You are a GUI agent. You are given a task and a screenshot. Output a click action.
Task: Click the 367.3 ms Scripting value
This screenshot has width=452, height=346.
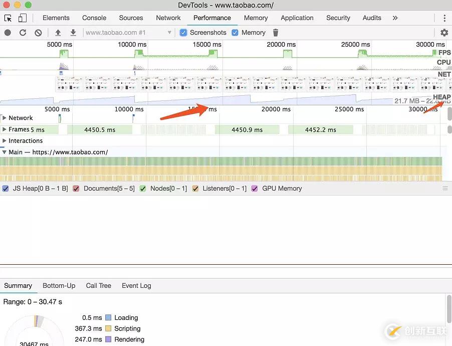tap(88, 328)
